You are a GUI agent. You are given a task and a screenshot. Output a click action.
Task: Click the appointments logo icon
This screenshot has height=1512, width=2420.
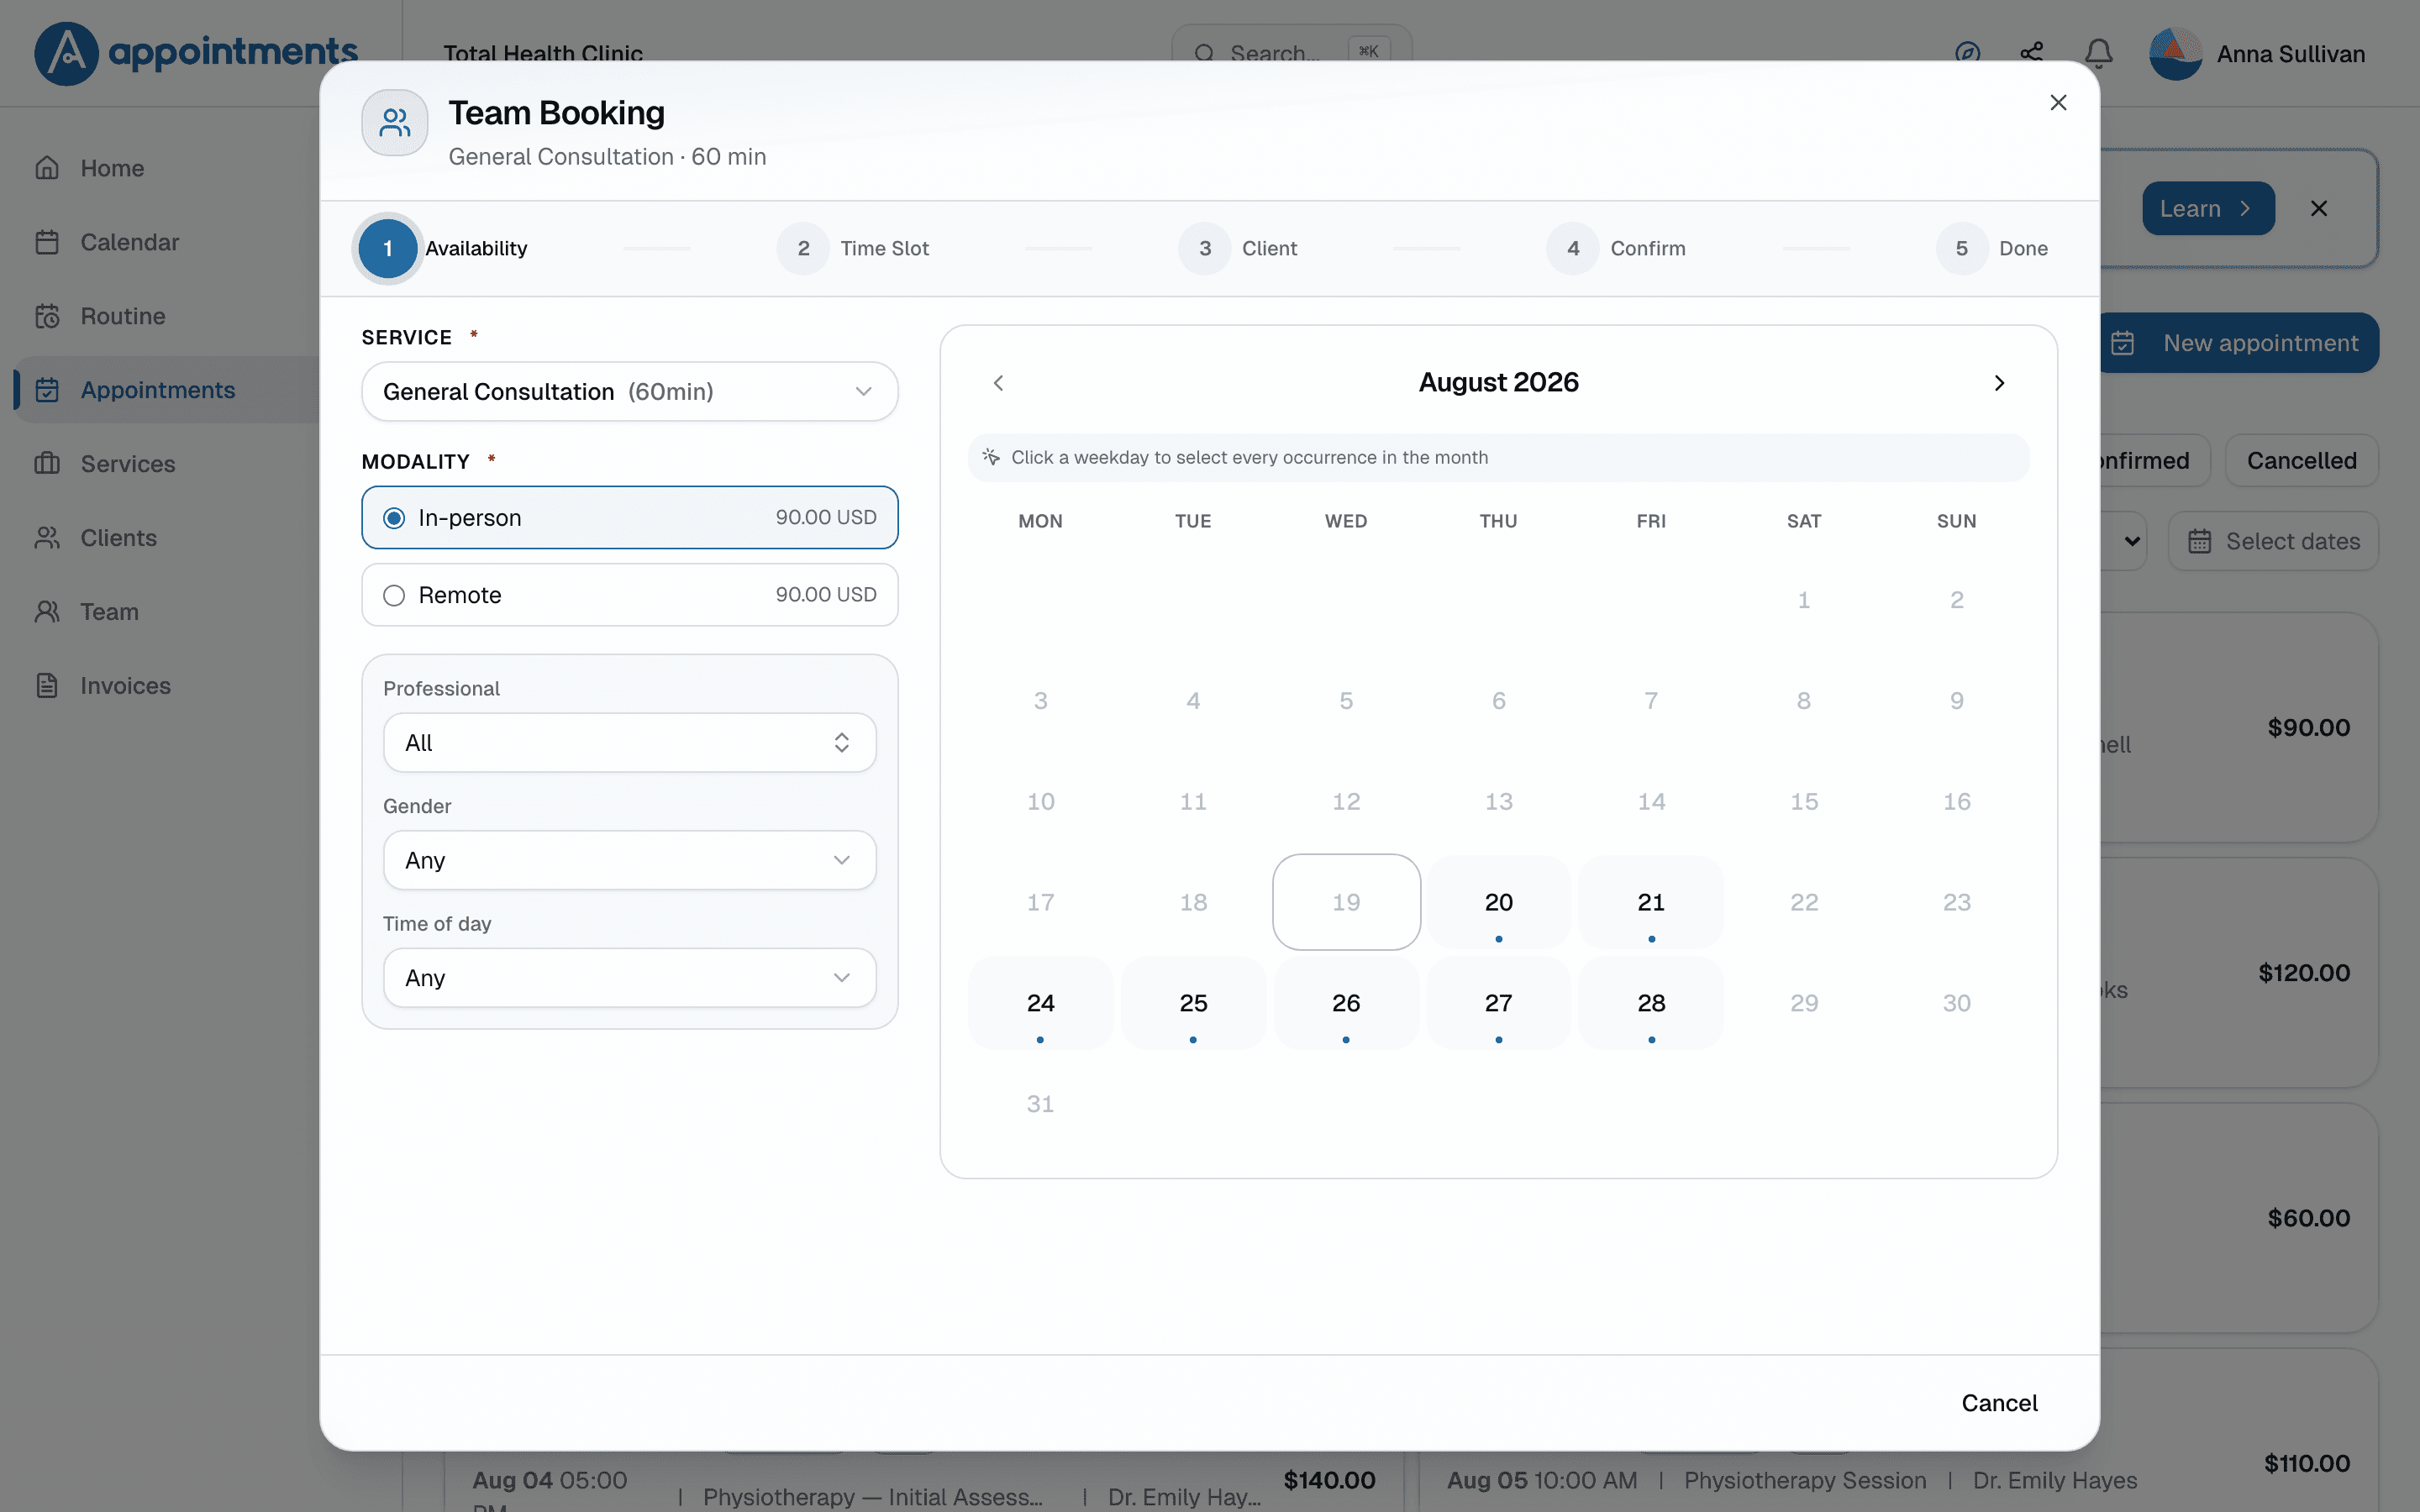pyautogui.click(x=66, y=54)
